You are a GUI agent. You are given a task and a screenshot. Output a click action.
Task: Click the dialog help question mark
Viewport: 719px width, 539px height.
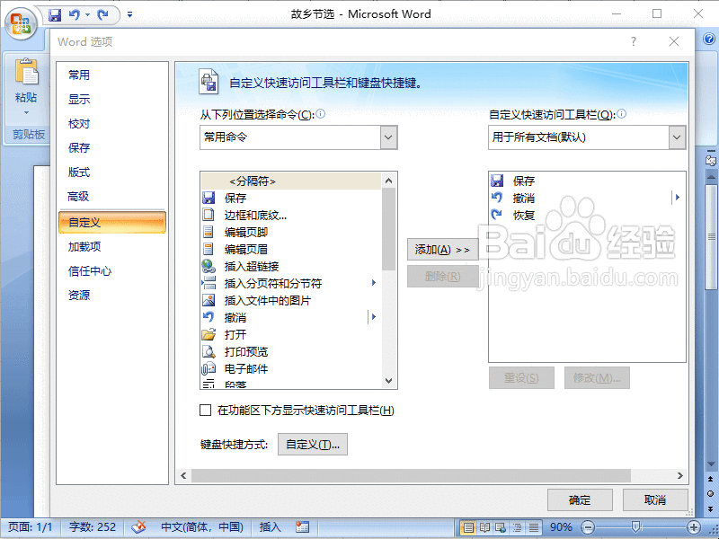(x=634, y=41)
